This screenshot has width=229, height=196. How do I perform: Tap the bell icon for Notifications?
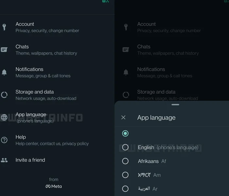[4, 73]
